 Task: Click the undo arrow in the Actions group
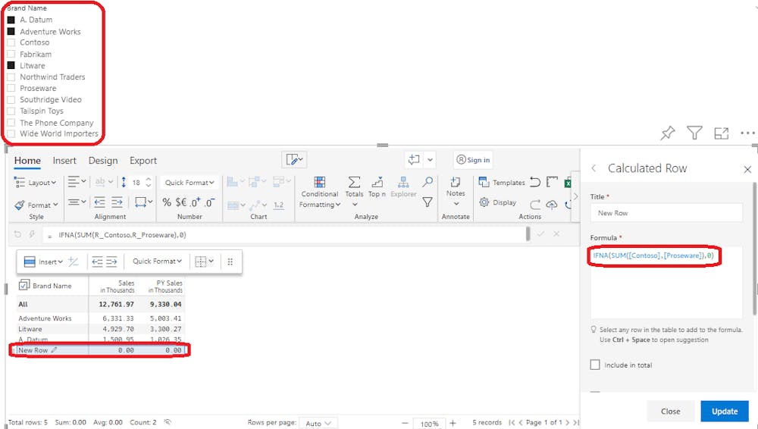pos(535,183)
